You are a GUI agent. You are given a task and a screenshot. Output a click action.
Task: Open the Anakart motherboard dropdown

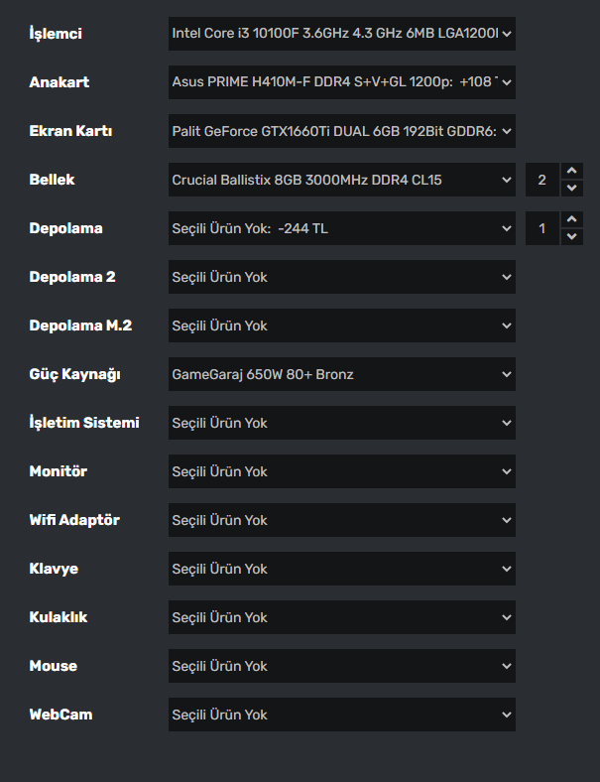(x=341, y=82)
